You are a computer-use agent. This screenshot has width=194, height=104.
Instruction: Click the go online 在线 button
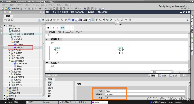[70, 9]
